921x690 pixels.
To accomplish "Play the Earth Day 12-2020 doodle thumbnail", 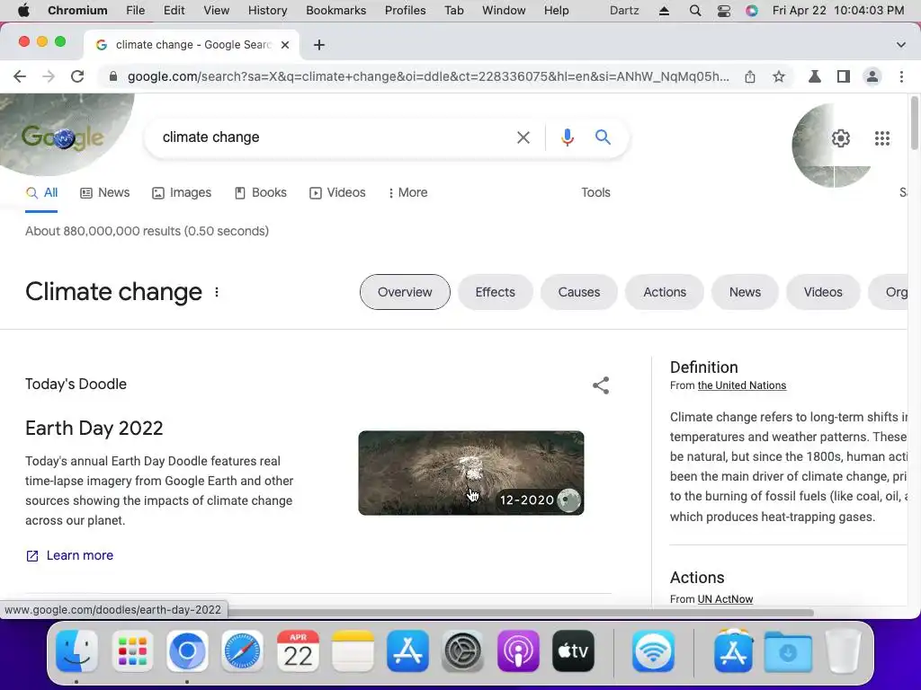I will [x=471, y=473].
